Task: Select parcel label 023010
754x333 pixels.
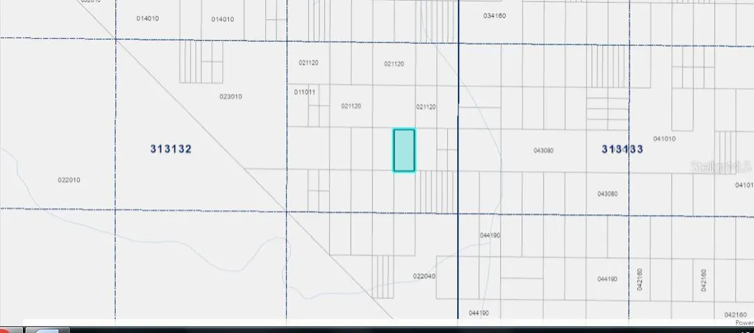Action: 231,96
